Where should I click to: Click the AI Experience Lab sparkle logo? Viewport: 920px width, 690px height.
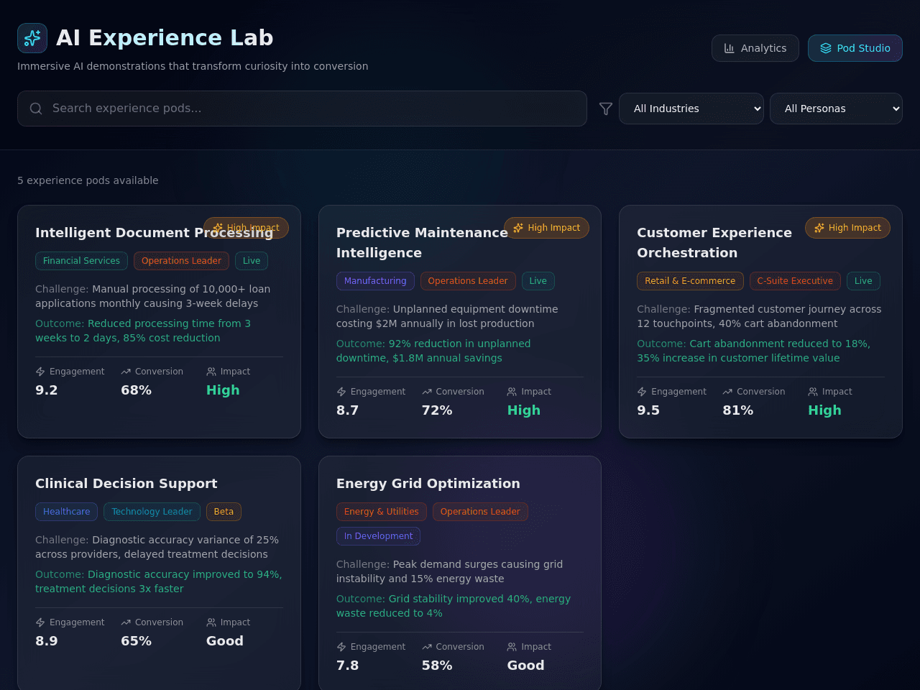32,38
